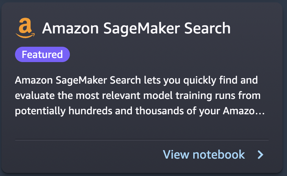287x176 pixels.
Task: Click the word "Amazon" in the card heading
Action: (x=71, y=29)
